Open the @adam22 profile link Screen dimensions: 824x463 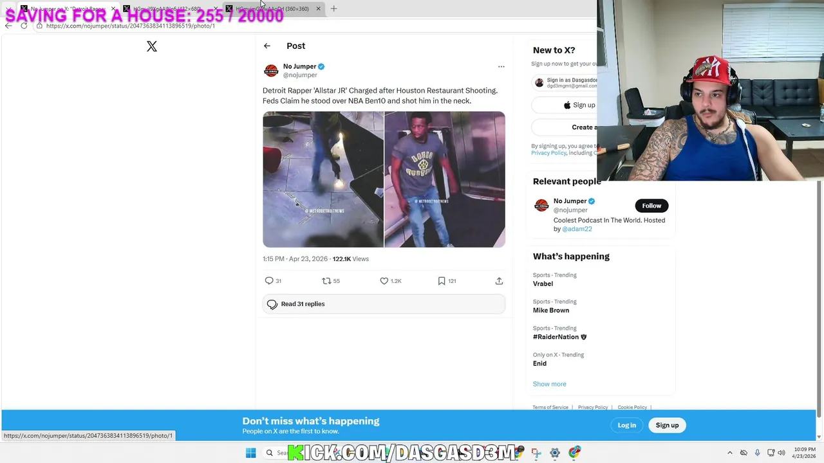[577, 229]
